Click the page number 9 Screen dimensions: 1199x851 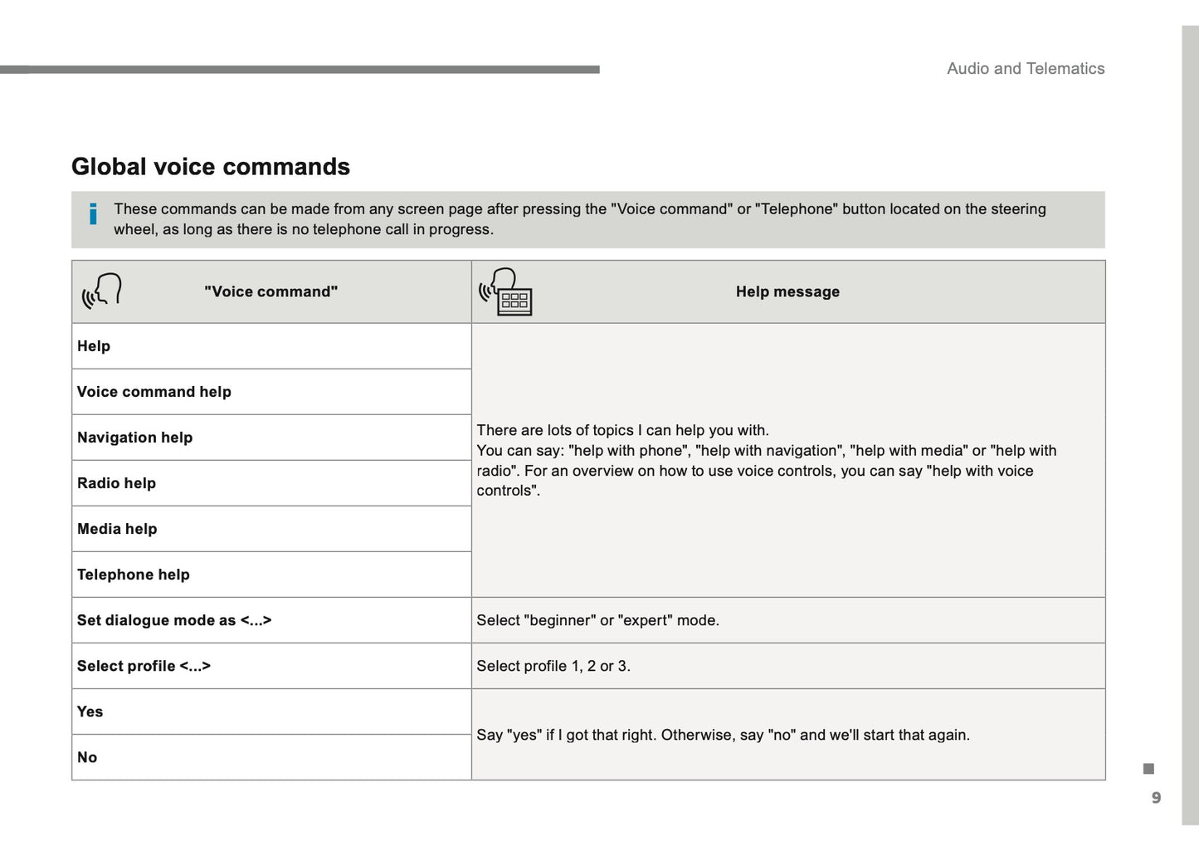tap(1156, 798)
